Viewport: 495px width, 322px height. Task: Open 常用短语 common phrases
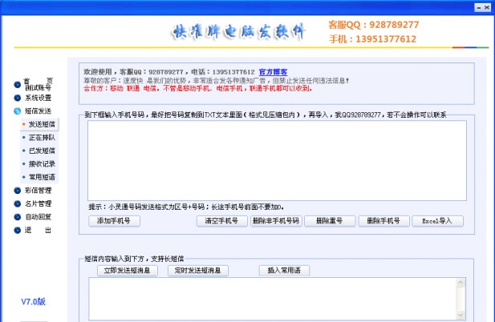[x=42, y=177]
